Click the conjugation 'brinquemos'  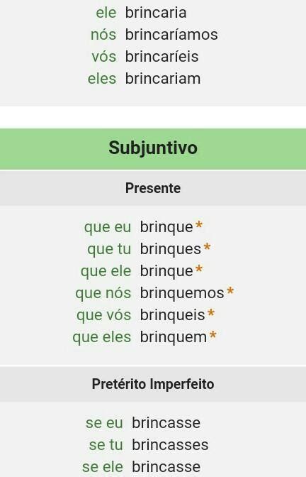[x=182, y=293]
